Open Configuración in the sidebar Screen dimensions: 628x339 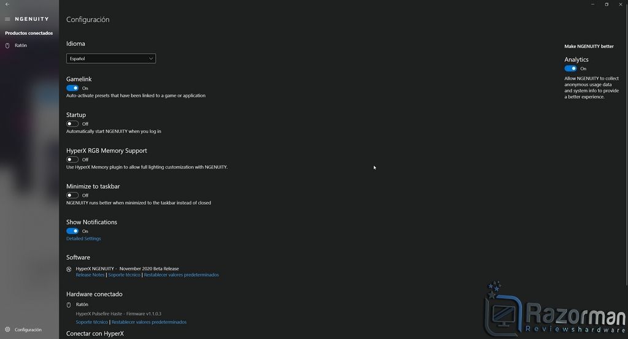pos(28,330)
